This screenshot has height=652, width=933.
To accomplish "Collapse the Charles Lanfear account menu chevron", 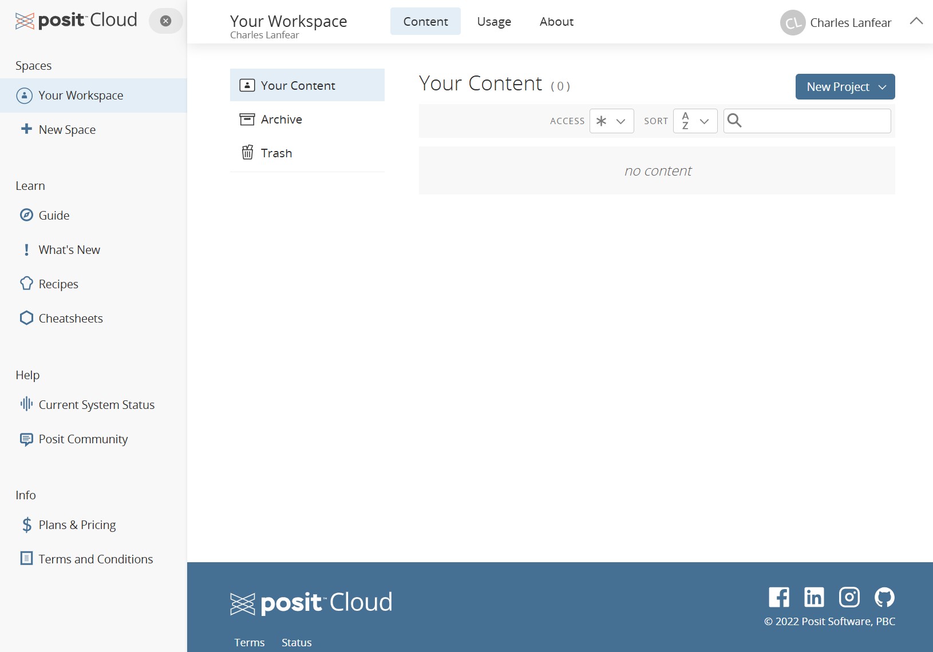I will (916, 21).
